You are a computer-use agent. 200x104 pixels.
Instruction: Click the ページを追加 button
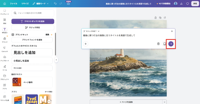(x=126, y=102)
